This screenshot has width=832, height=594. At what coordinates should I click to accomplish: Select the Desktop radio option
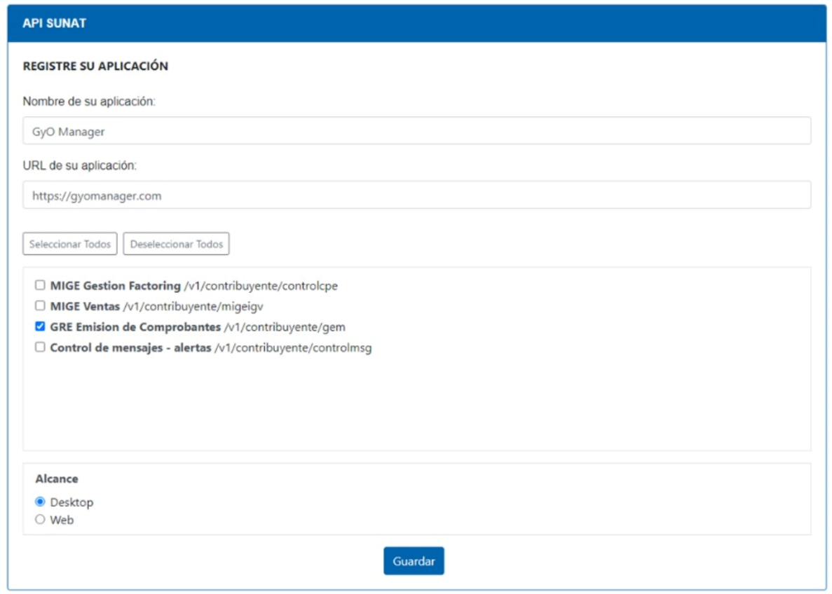tap(40, 502)
